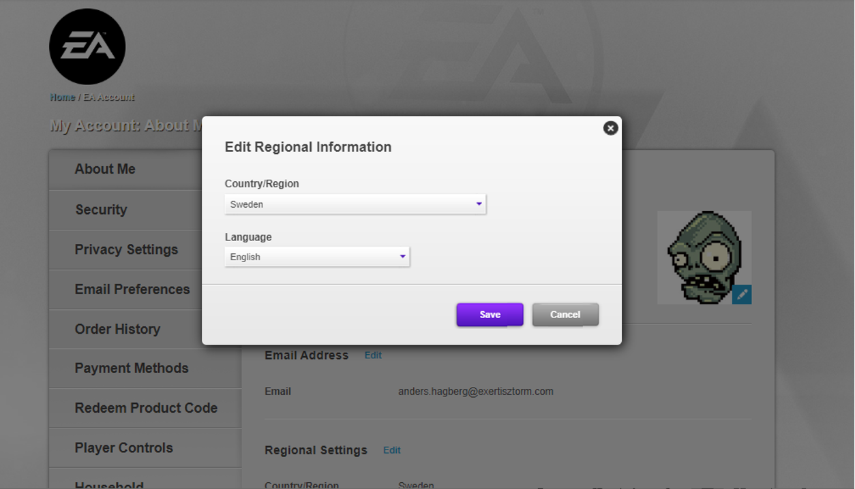The image size is (855, 489).
Task: Click the EA logo icon
Action: pyautogui.click(x=87, y=47)
